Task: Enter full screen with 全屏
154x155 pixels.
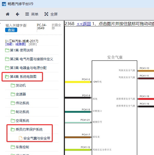Action: (51, 14)
